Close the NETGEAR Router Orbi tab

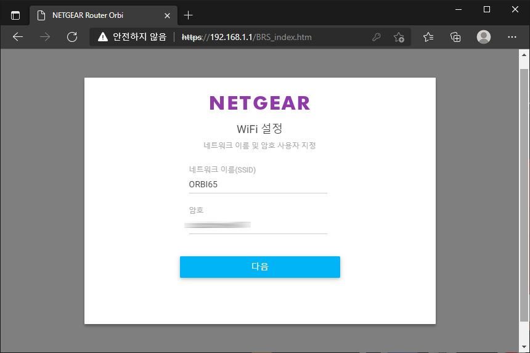167,15
